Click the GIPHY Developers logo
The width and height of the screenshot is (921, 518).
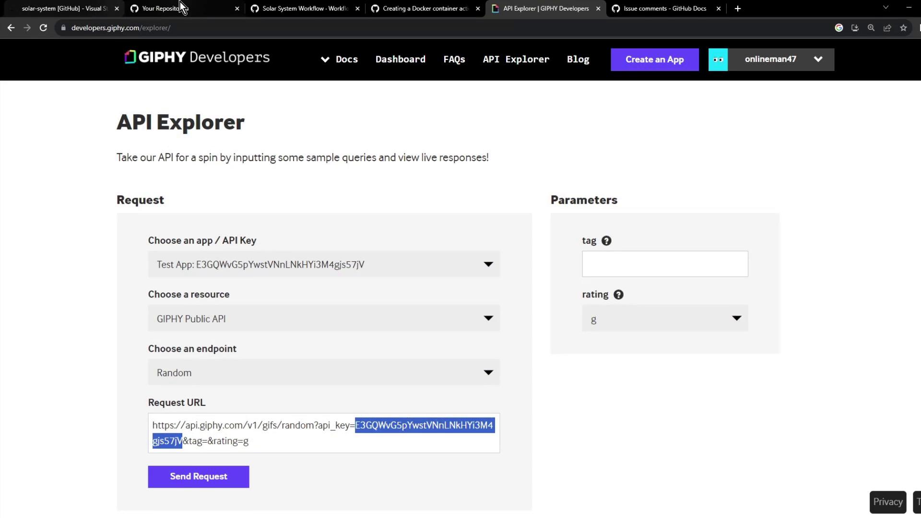coord(197,58)
